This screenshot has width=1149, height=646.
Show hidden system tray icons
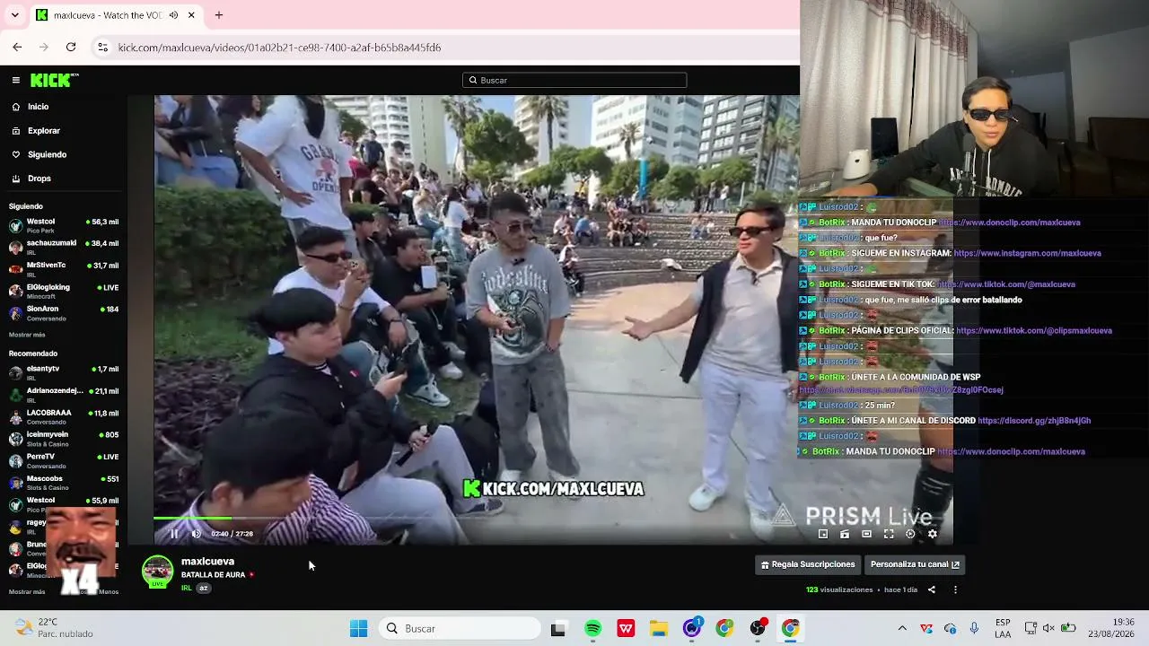(902, 628)
